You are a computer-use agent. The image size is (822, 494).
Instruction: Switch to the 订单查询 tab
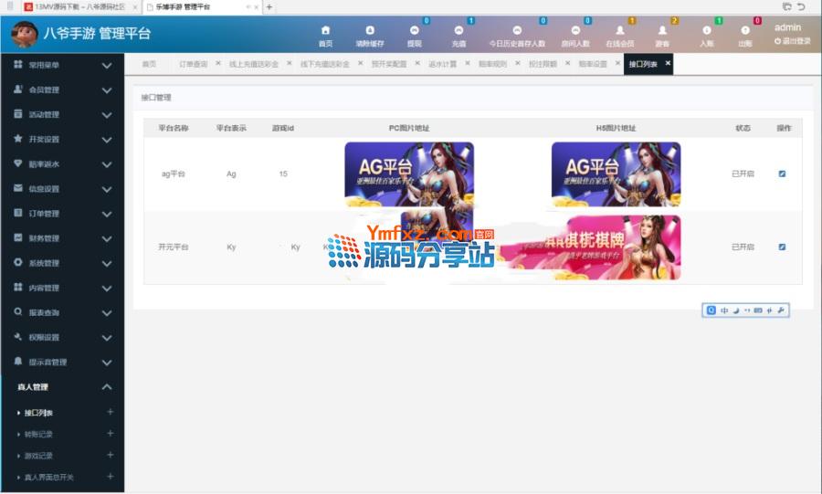193,64
